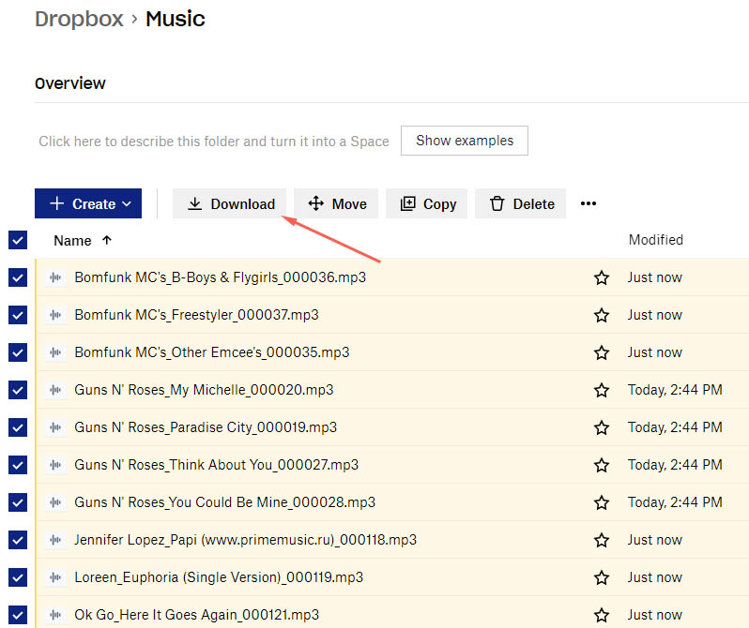749x628 pixels.
Task: Uncheck Jennifer Lopez_Papi checkbox
Action: [x=18, y=540]
